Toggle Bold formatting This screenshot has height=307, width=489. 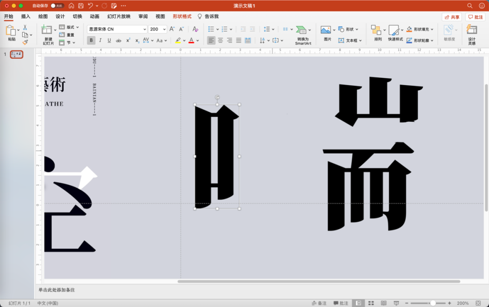click(x=91, y=40)
